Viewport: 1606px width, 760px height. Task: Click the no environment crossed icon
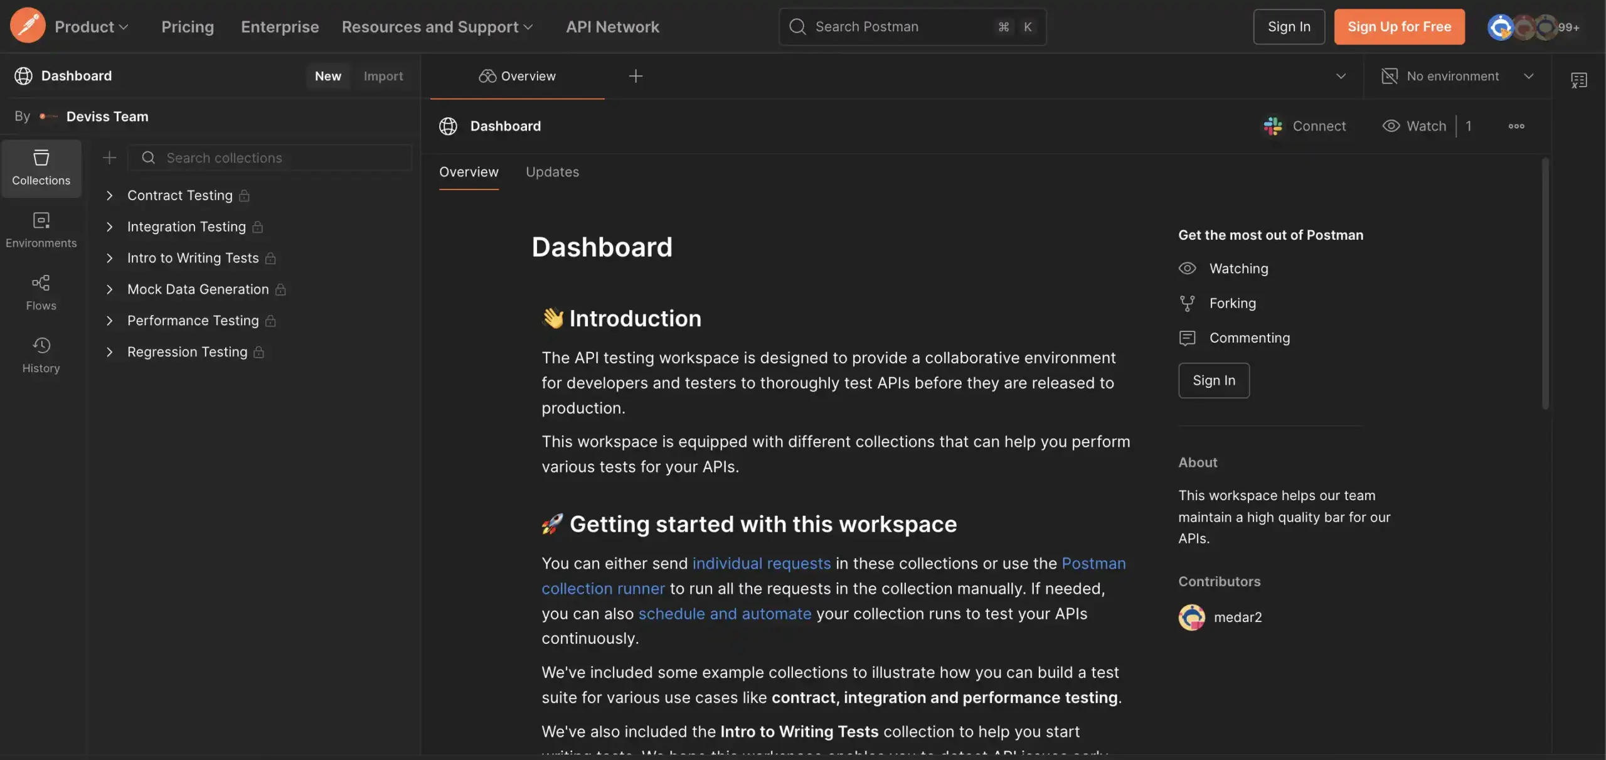(1389, 76)
